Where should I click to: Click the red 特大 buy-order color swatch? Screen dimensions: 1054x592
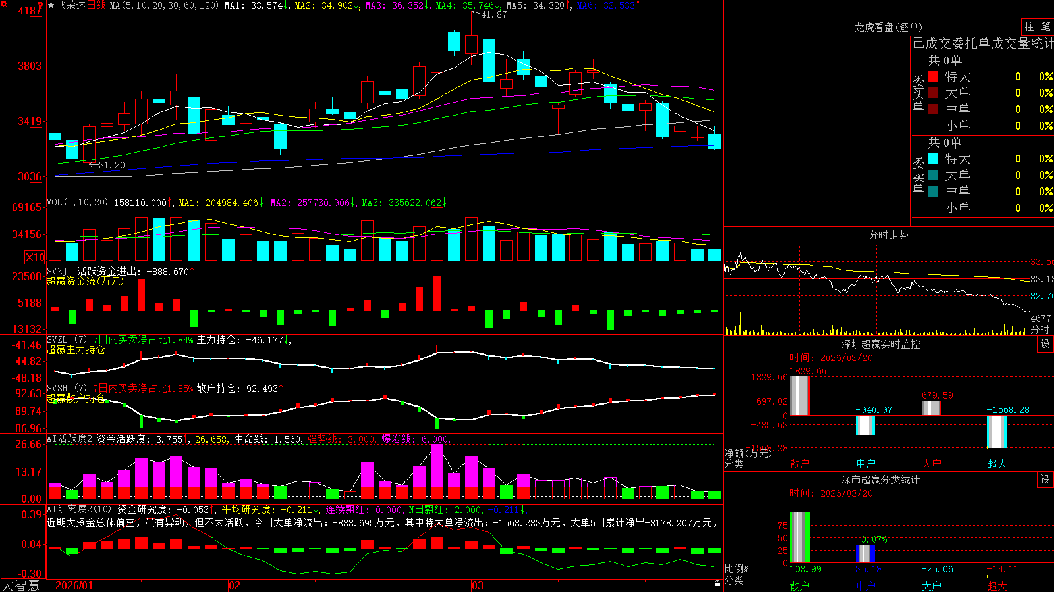pos(933,76)
